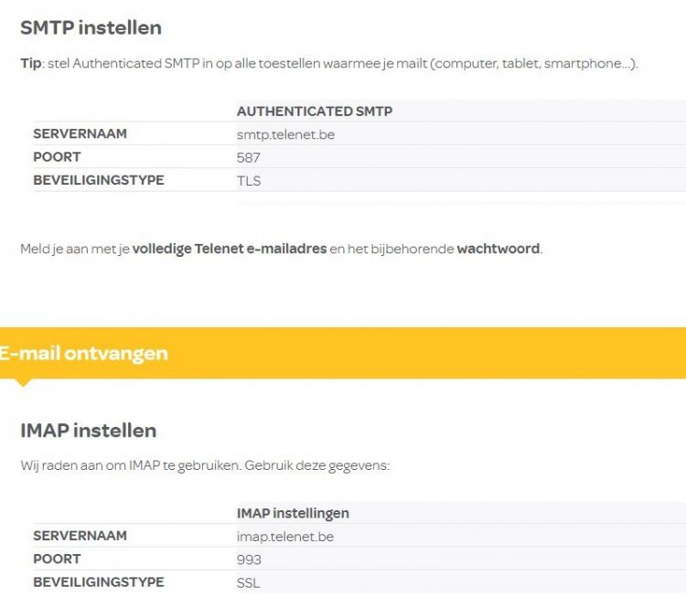Click the "SMTP instellen" heading
686x597 pixels.
[91, 27]
